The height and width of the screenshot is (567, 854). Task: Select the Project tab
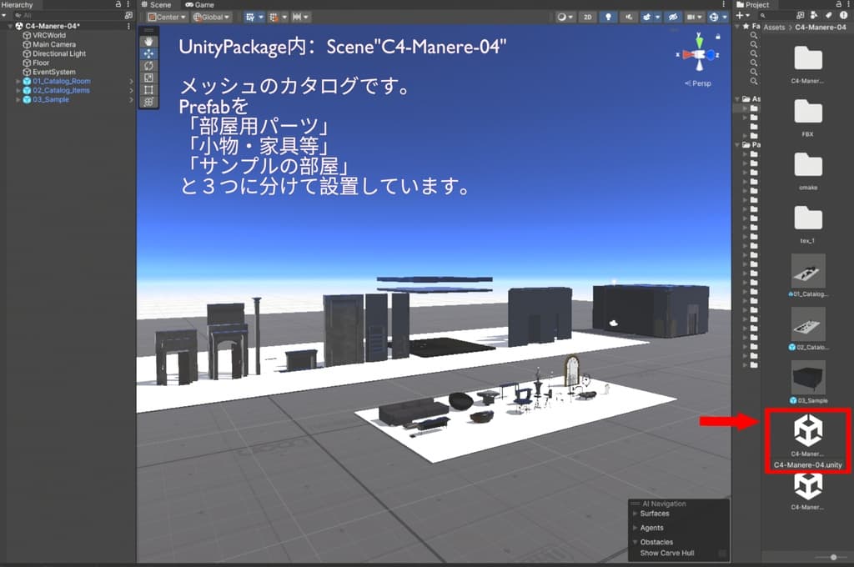[x=753, y=4]
